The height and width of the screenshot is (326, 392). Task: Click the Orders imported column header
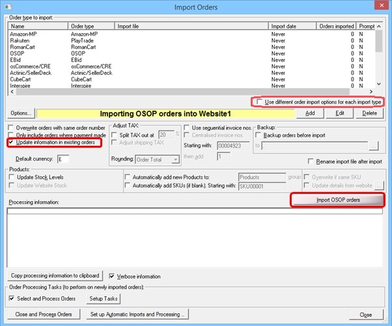[x=337, y=26]
